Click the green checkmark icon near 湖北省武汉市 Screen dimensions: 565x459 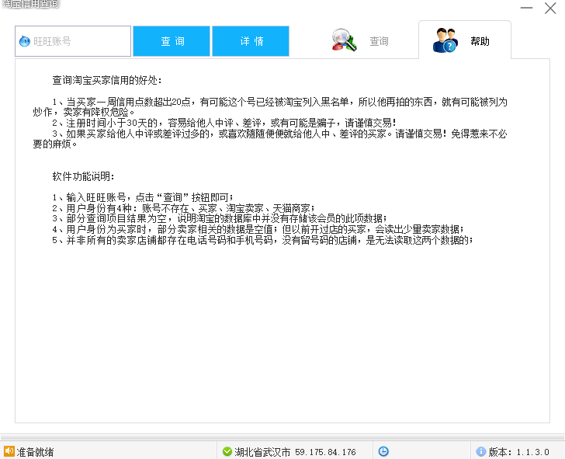(x=227, y=451)
